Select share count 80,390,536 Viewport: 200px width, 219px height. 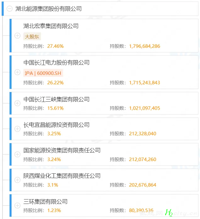[x=141, y=210]
